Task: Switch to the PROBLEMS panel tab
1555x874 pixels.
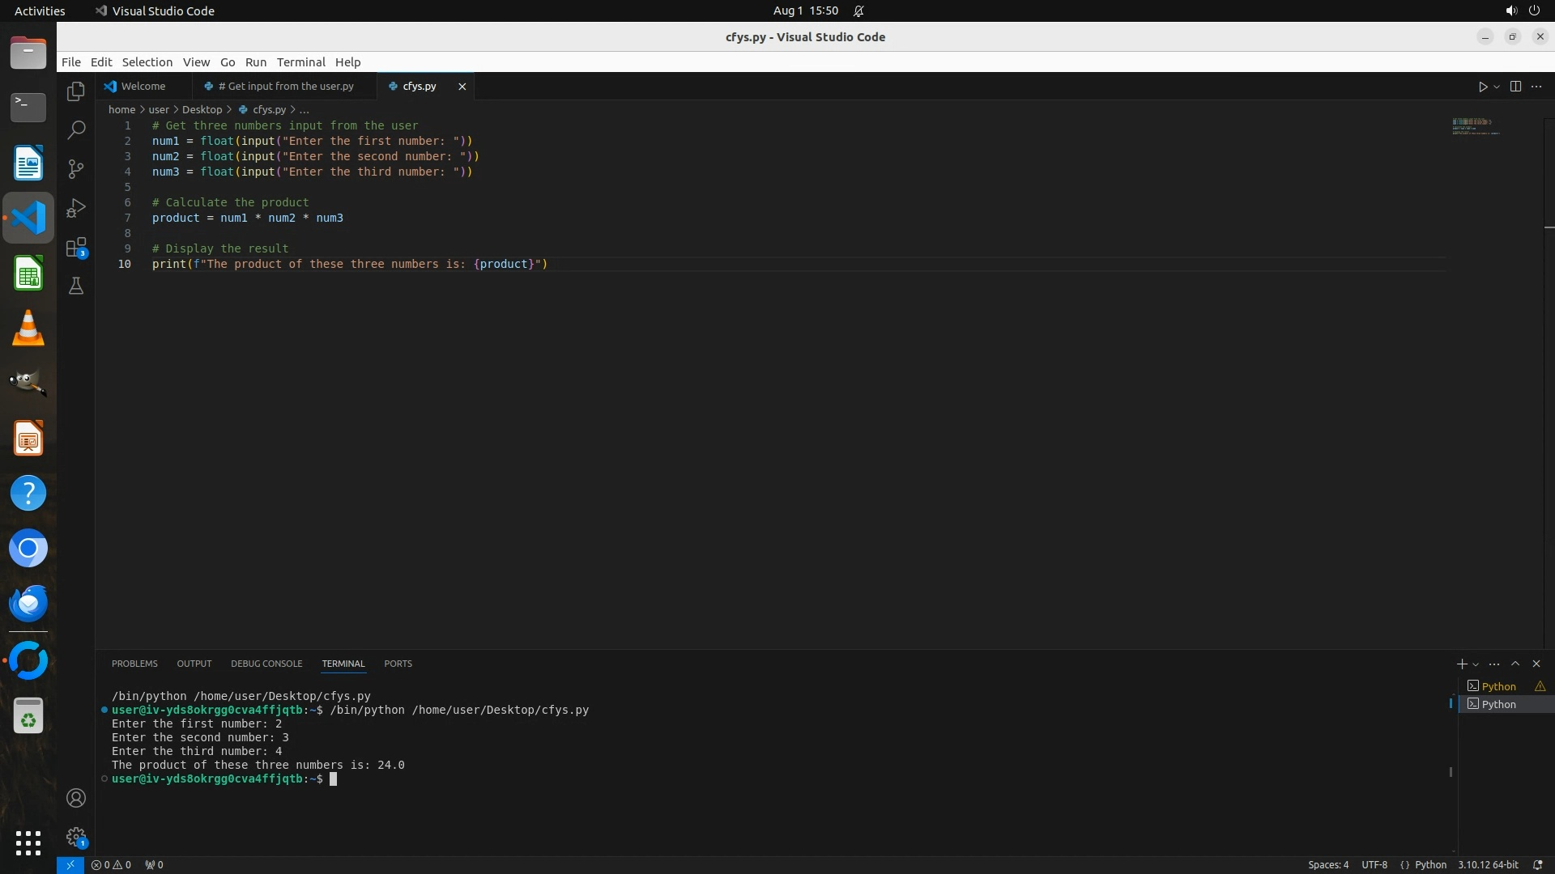Action: tap(134, 664)
